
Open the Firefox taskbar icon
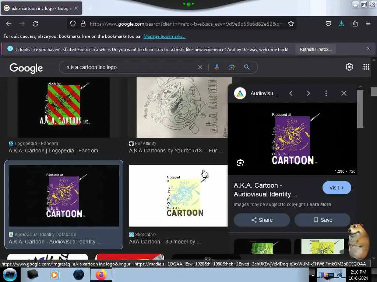tap(101, 275)
